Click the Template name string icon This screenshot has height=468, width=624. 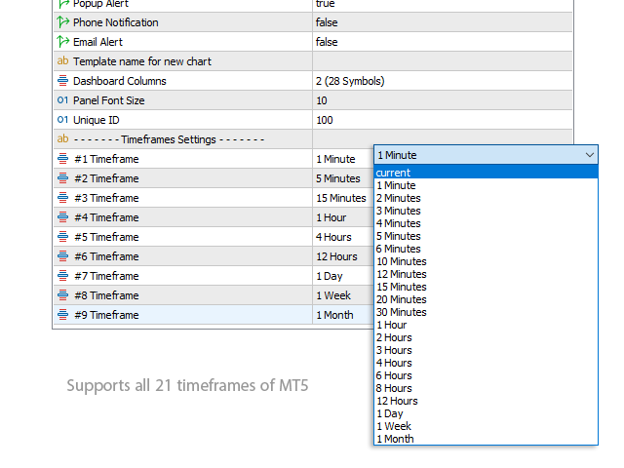(62, 60)
